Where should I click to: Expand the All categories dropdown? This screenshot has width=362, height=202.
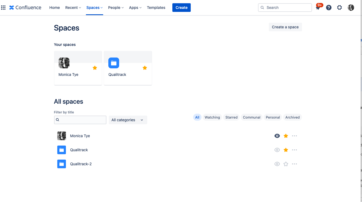128,120
